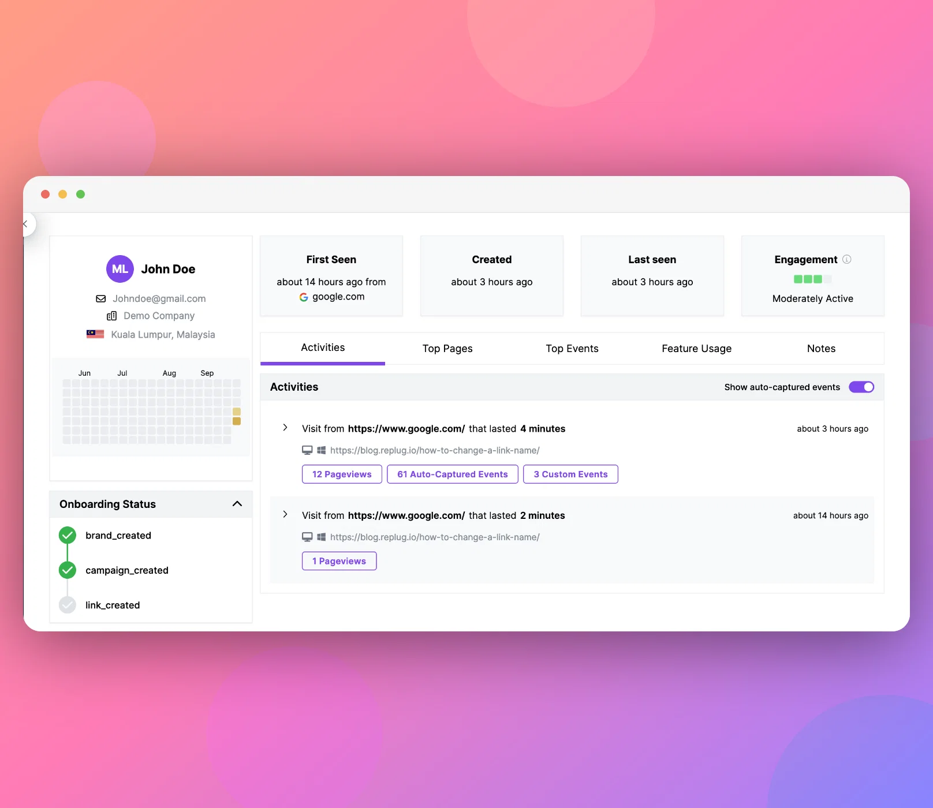Open the Feature Usage tab
This screenshot has width=933, height=808.
click(697, 349)
